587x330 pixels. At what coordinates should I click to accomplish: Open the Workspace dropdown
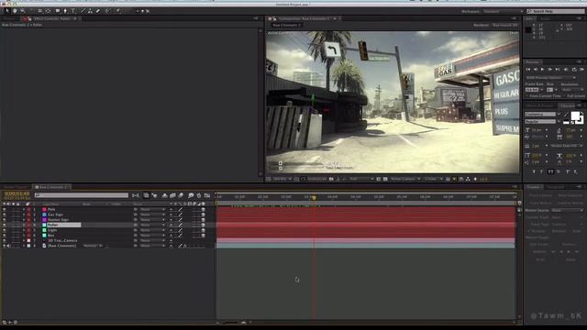pos(503,12)
